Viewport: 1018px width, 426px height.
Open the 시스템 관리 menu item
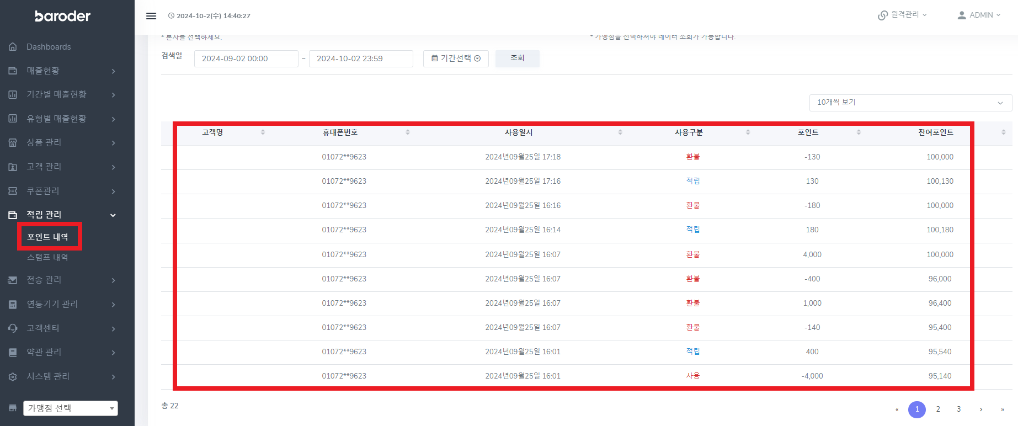[48, 376]
